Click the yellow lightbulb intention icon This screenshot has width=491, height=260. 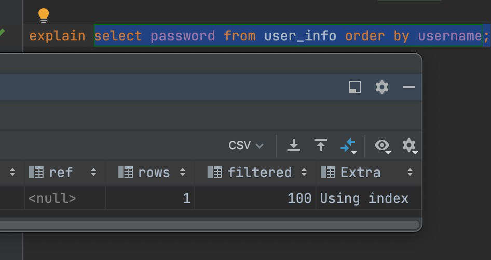click(44, 16)
